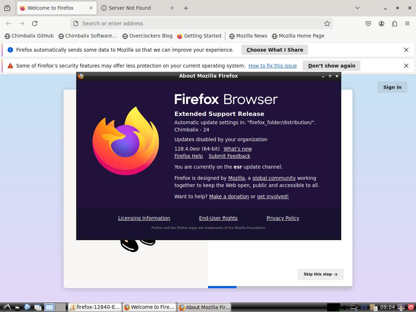Screen dimensions: 416x312
Task: Open the Firefox account icon
Action: pyautogui.click(x=381, y=23)
